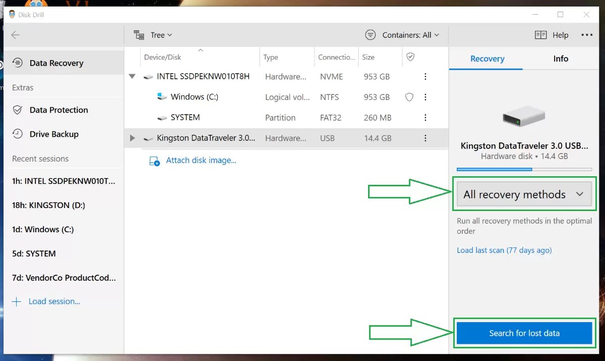Click the shield icon beside Windows (C:)
Viewport: 605px width, 361px height.
click(409, 97)
